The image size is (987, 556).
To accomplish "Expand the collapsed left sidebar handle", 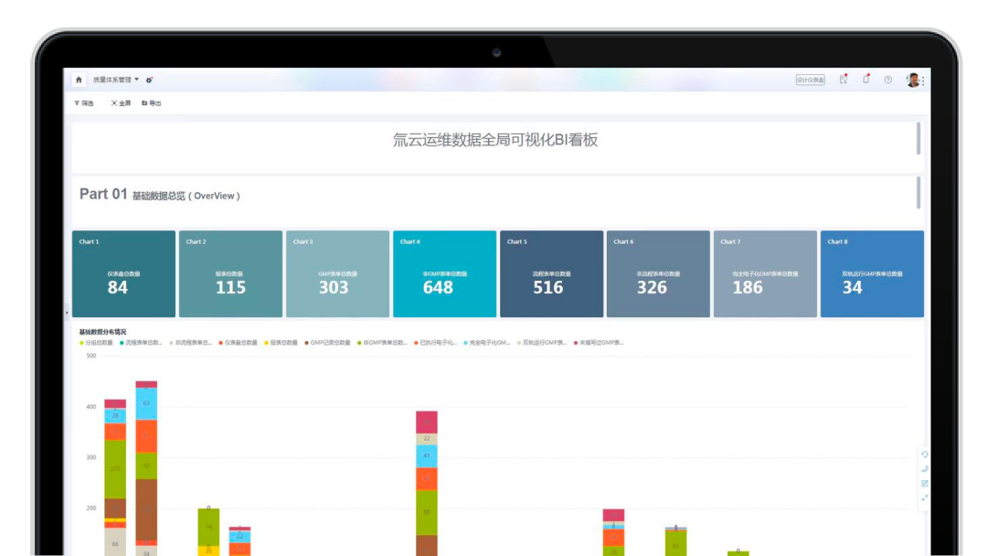I will click(x=67, y=313).
